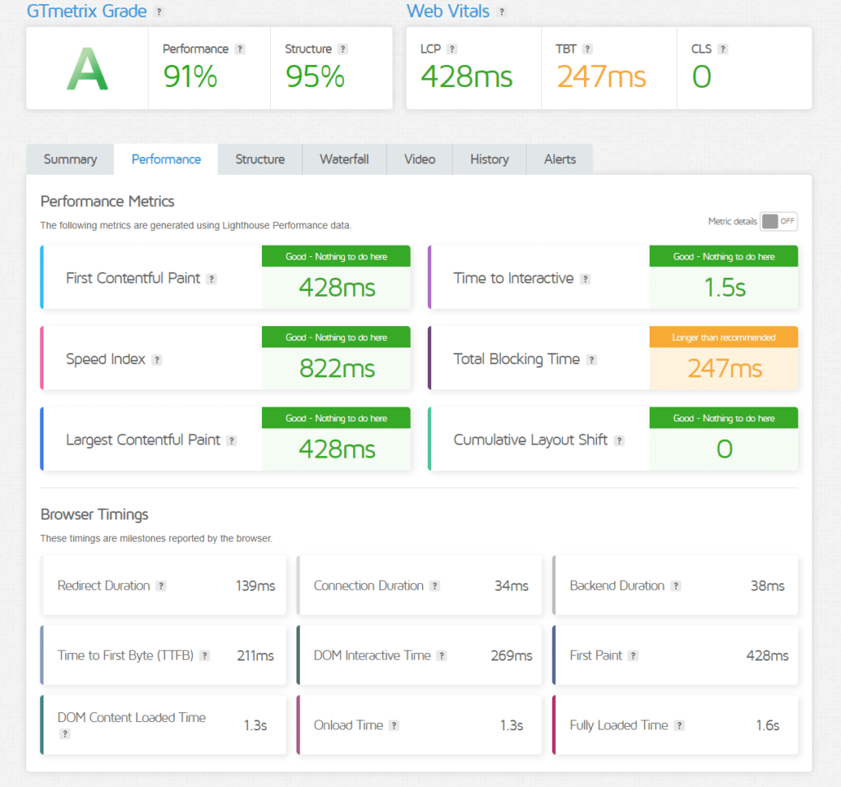This screenshot has height=787, width=841.
Task: Click the First Contentful Paint 428ms value
Action: 337,288
